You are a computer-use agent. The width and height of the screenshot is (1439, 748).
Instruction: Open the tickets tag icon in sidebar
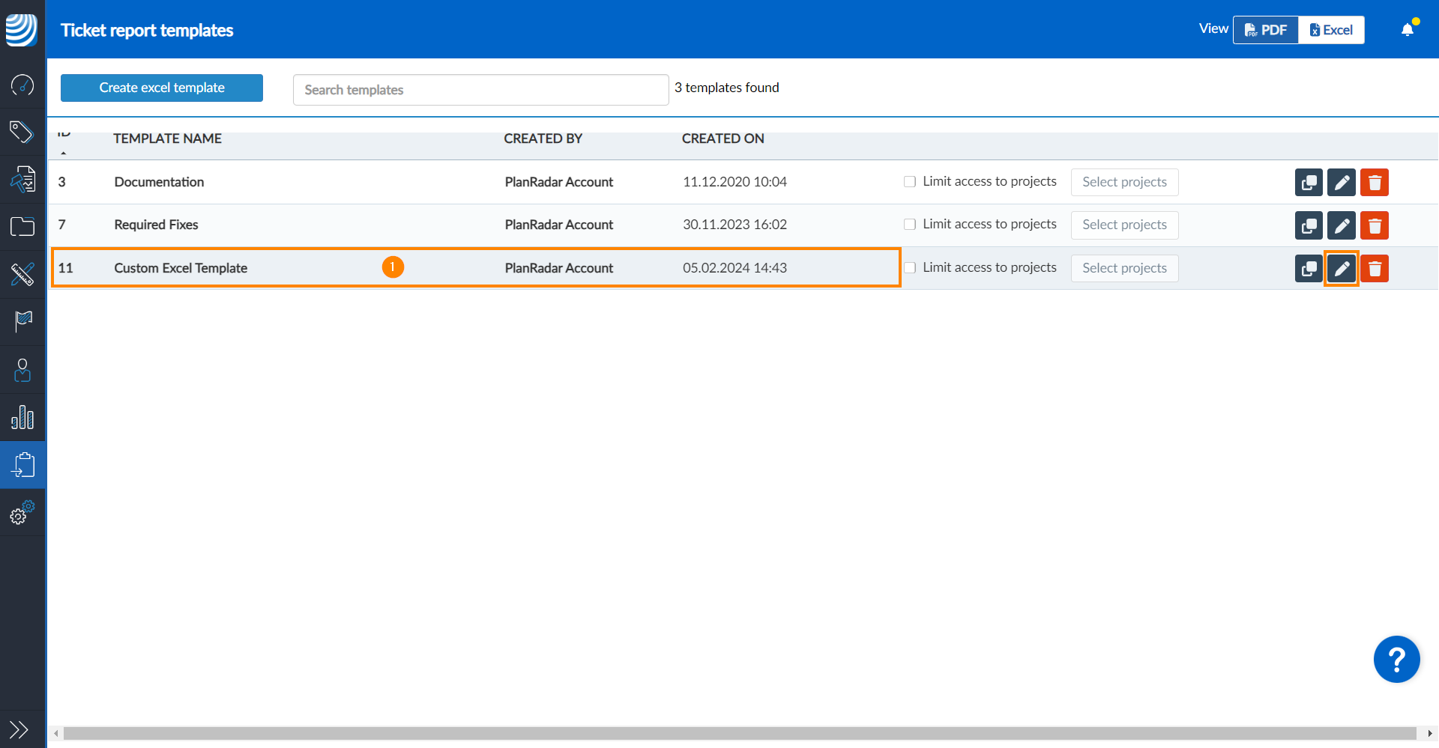click(x=22, y=132)
